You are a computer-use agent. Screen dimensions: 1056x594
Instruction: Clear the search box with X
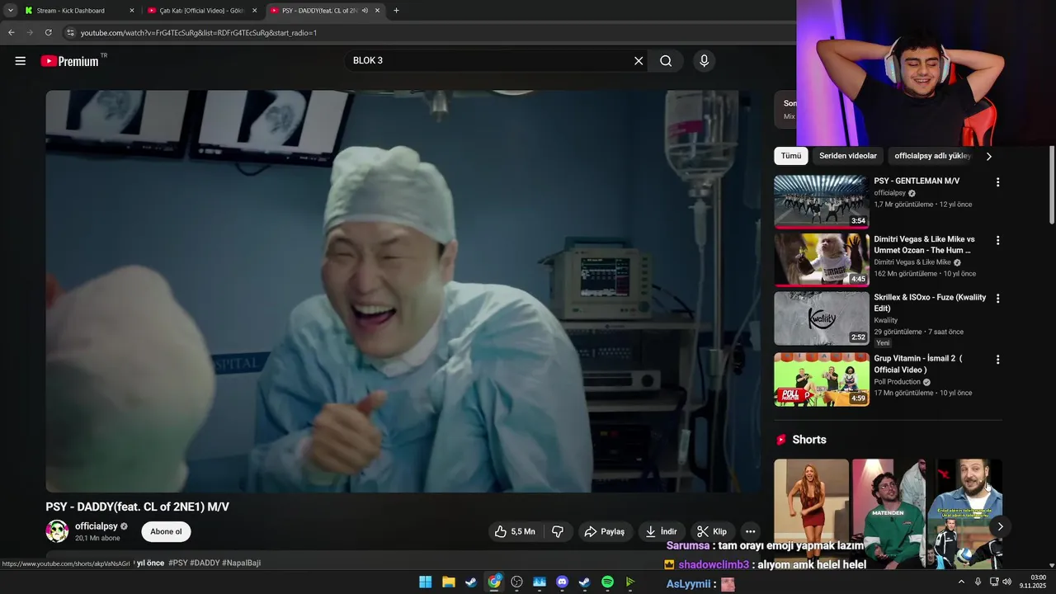pos(639,61)
